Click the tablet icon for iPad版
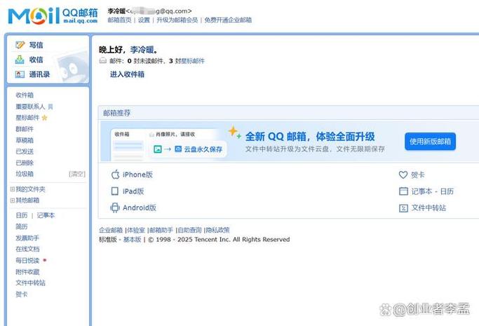Viewport: 479px width, 326px height. click(114, 191)
